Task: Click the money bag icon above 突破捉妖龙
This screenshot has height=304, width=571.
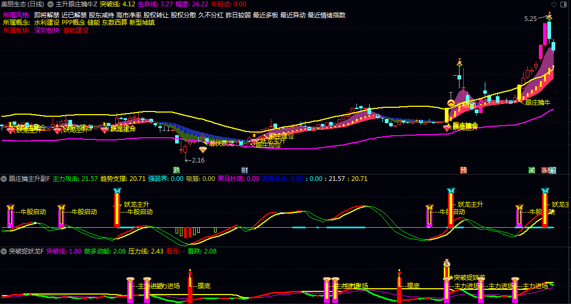Action: 447,263
